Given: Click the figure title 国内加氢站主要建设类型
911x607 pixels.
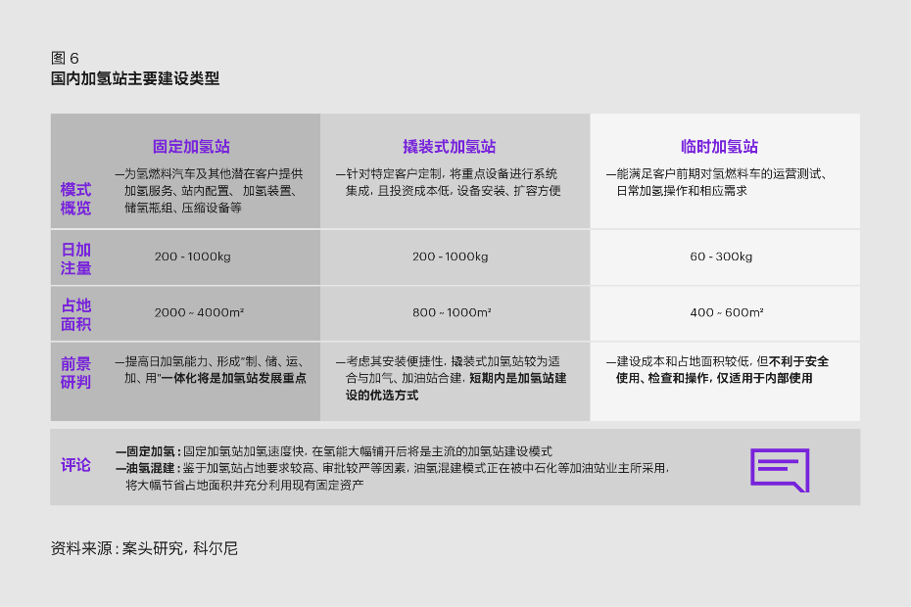Looking at the screenshot, I should click(135, 79).
